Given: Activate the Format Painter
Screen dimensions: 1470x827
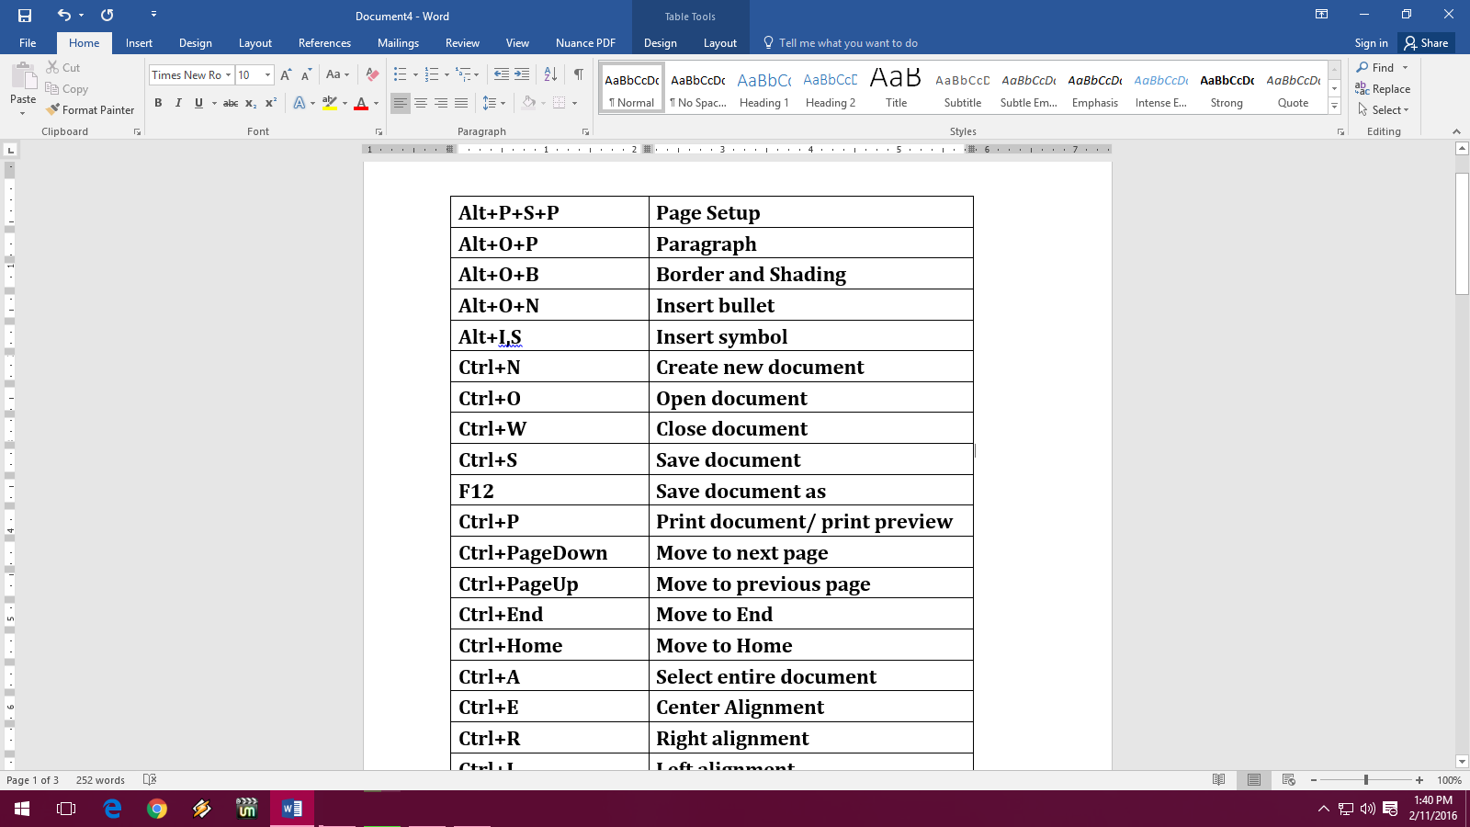Looking at the screenshot, I should click(89, 109).
